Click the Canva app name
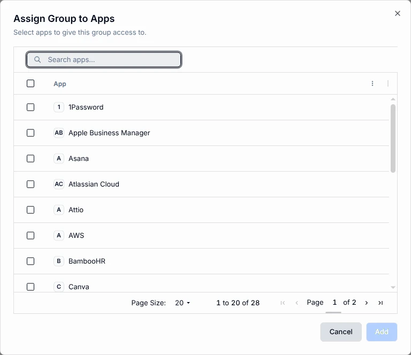The image size is (411, 355). pos(79,287)
